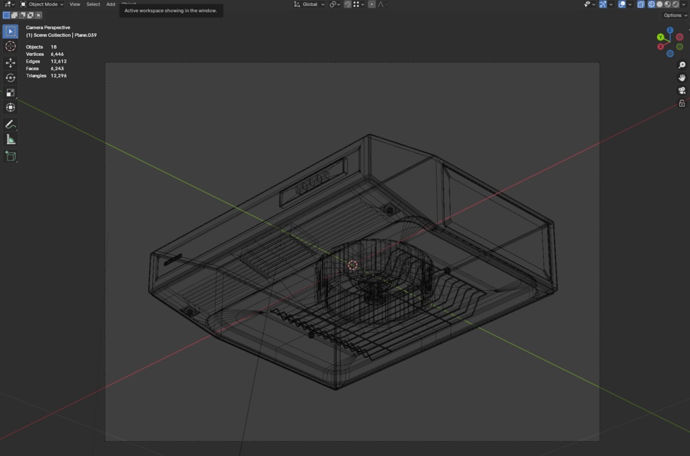Select the Select Box tool
Viewport: 690px width, 456px height.
11,31
